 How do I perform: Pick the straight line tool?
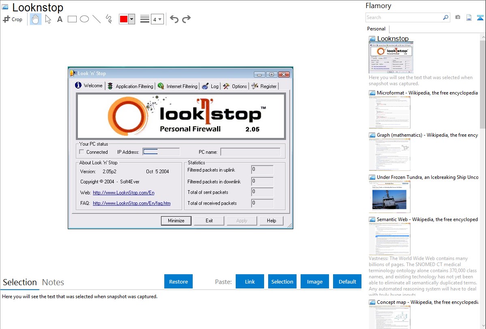(x=97, y=19)
